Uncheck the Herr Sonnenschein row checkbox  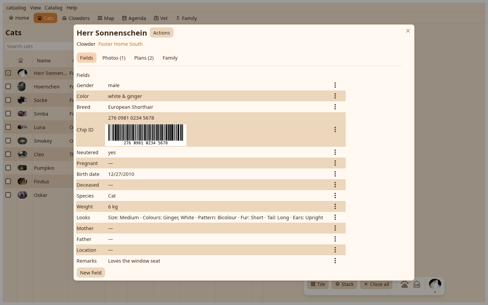click(8, 73)
